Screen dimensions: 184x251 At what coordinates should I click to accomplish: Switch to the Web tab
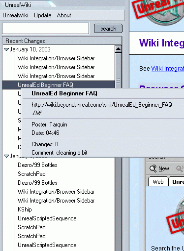coord(158,182)
